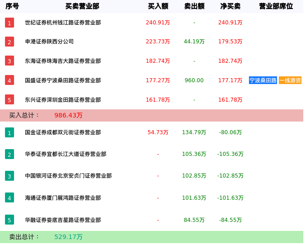Click the 卖出总计 label
The width and height of the screenshot is (306, 244).
tap(24, 237)
